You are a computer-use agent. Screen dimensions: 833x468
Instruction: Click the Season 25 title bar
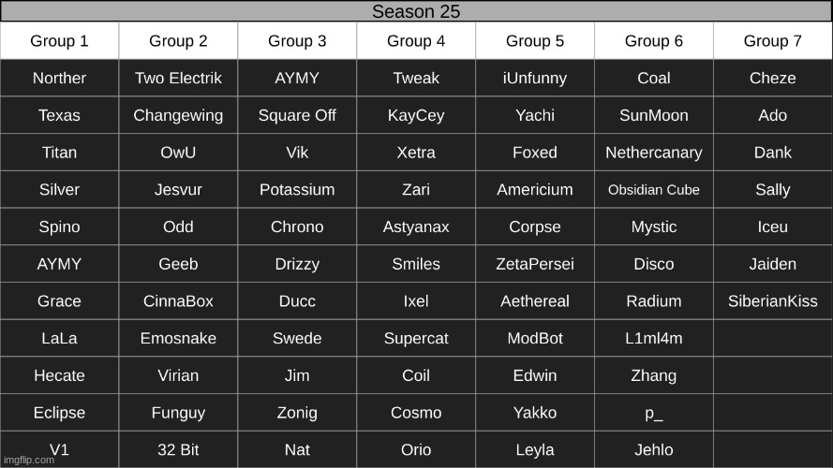pos(416,11)
